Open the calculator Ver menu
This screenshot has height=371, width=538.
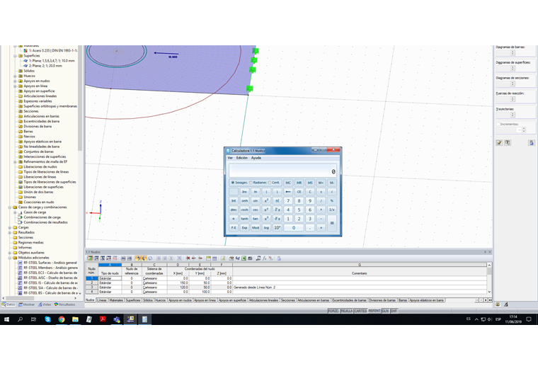pos(230,158)
